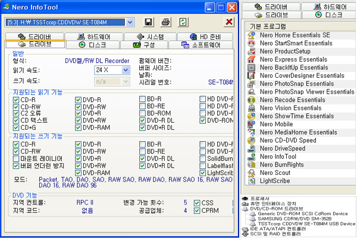Viewport: 357px width, 239px height.
Task: Toggle BD-ROM checkbox in read features
Action: [x=142, y=113]
